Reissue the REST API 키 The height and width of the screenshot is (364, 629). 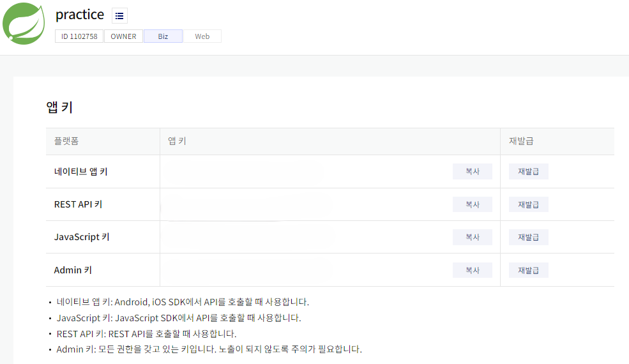click(528, 204)
